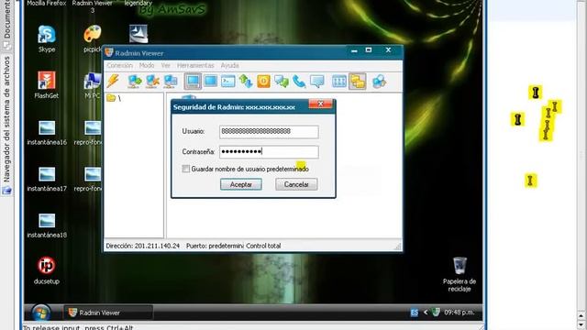Close the Seguridad de Radmin dialog
Viewport: 587px width, 330px height.
coord(320,104)
